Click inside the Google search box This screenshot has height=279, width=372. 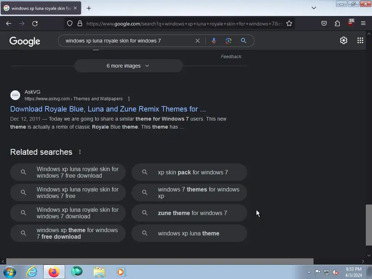click(128, 41)
